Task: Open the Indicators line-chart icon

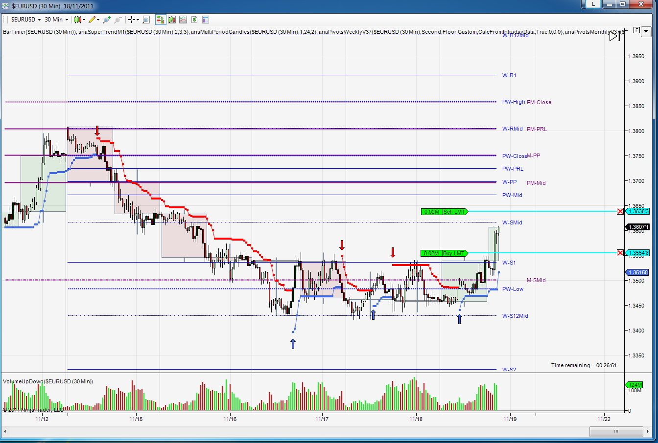Action: tap(183, 20)
